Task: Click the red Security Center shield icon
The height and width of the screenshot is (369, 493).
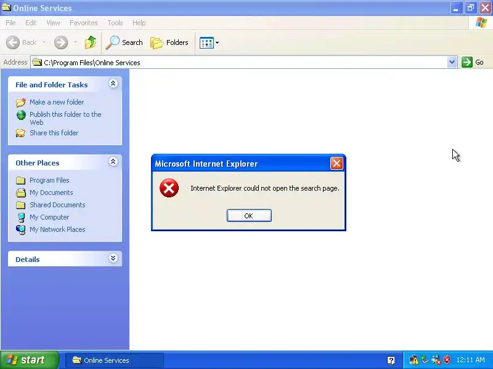Action: tap(447, 360)
